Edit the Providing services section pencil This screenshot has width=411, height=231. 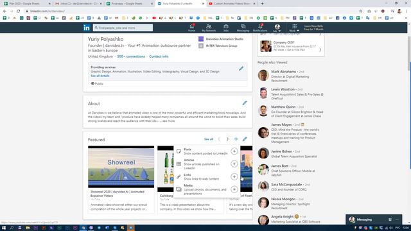[x=241, y=69]
